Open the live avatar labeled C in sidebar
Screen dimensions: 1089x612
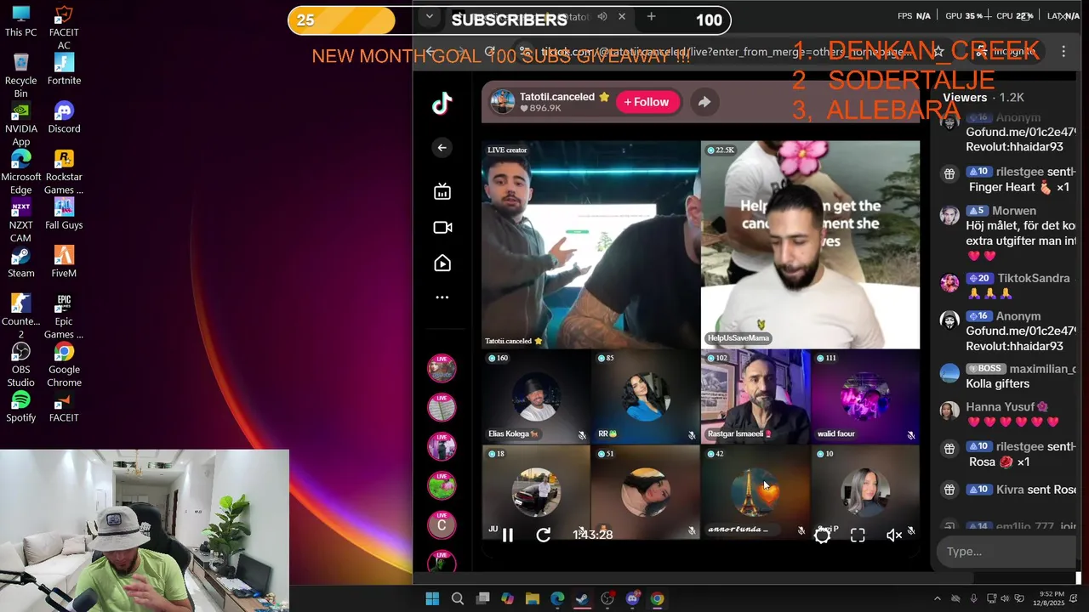pyautogui.click(x=442, y=525)
